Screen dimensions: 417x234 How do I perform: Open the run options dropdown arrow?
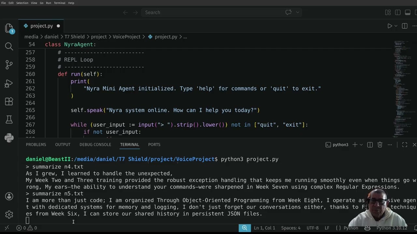pyautogui.click(x=396, y=26)
